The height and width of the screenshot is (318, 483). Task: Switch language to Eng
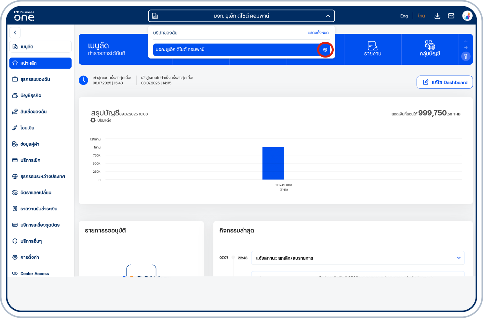[404, 16]
